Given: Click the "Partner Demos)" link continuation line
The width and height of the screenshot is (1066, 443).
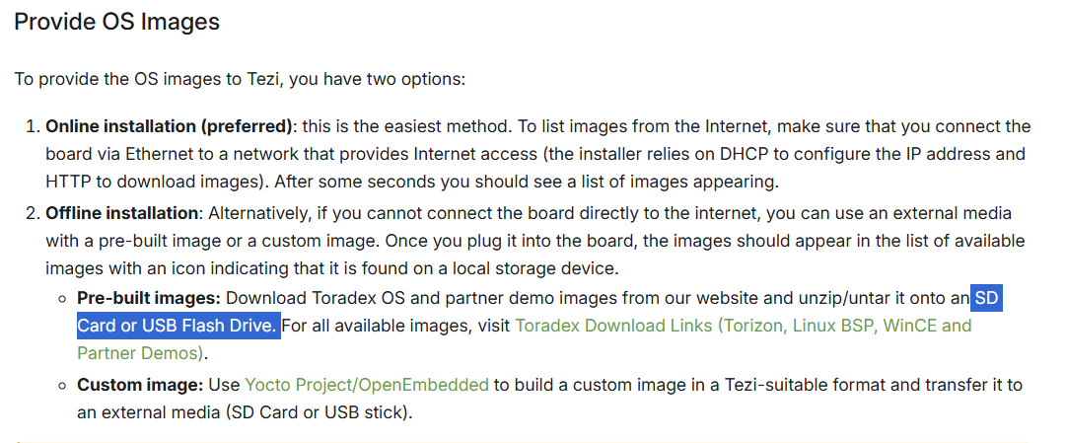Looking at the screenshot, I should (x=140, y=353).
